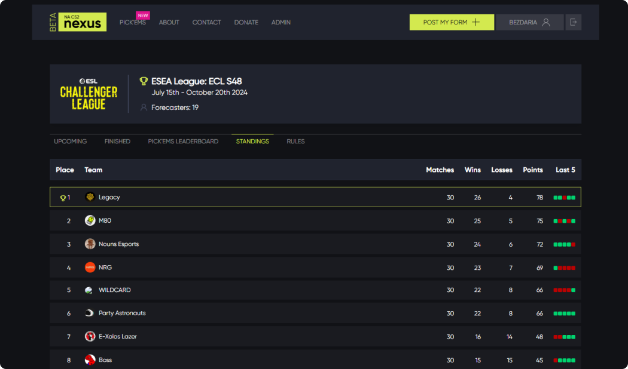Click the Matches column header

(440, 170)
